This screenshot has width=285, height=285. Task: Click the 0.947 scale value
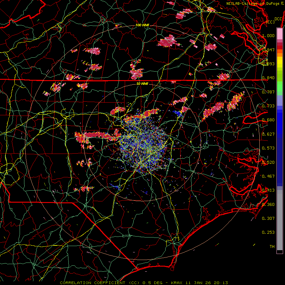click(268, 50)
